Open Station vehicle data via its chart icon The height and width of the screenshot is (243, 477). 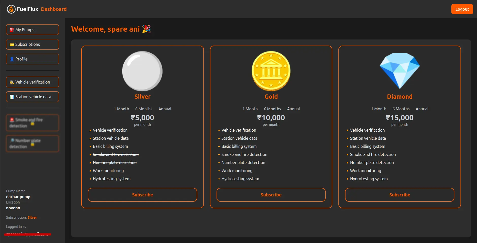click(11, 96)
